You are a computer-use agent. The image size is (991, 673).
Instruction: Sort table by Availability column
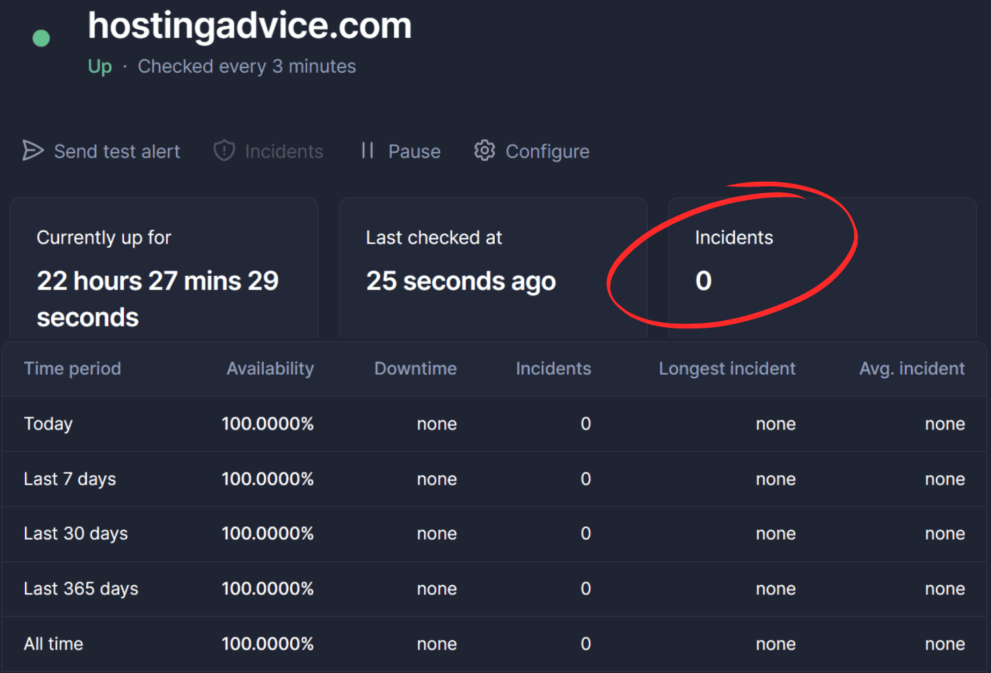[x=270, y=368]
